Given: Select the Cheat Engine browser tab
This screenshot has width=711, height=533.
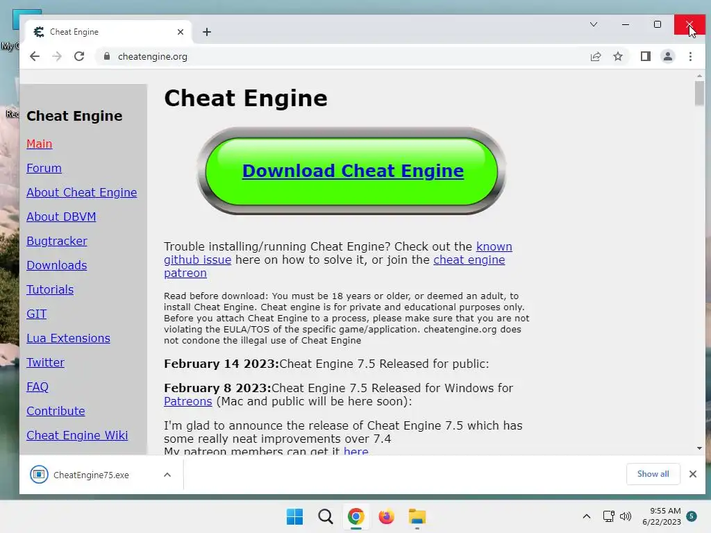Looking at the screenshot, I should pyautogui.click(x=109, y=32).
